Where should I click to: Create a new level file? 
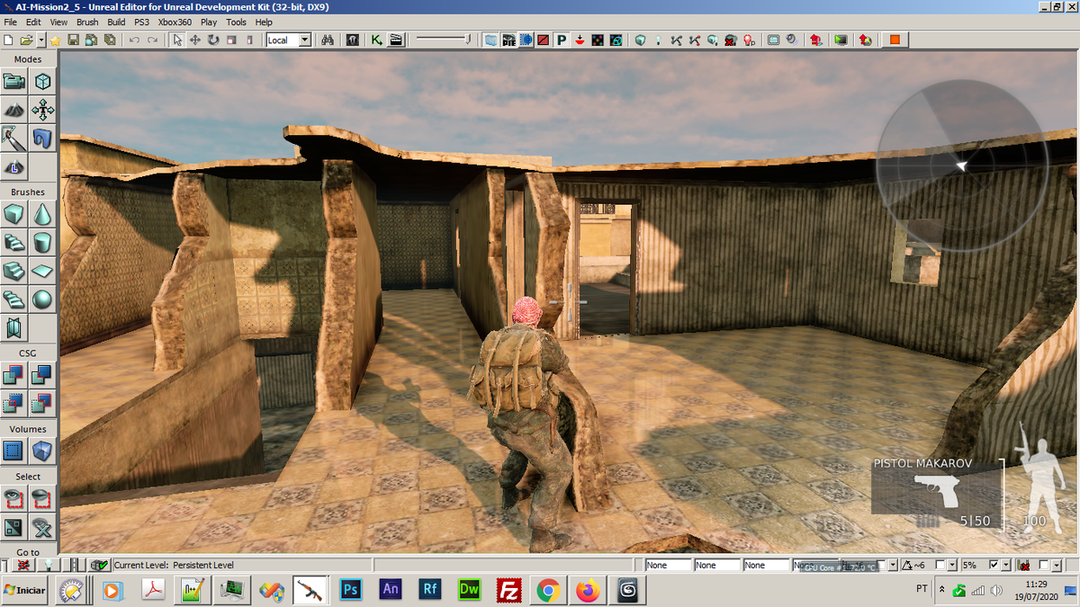[x=8, y=40]
